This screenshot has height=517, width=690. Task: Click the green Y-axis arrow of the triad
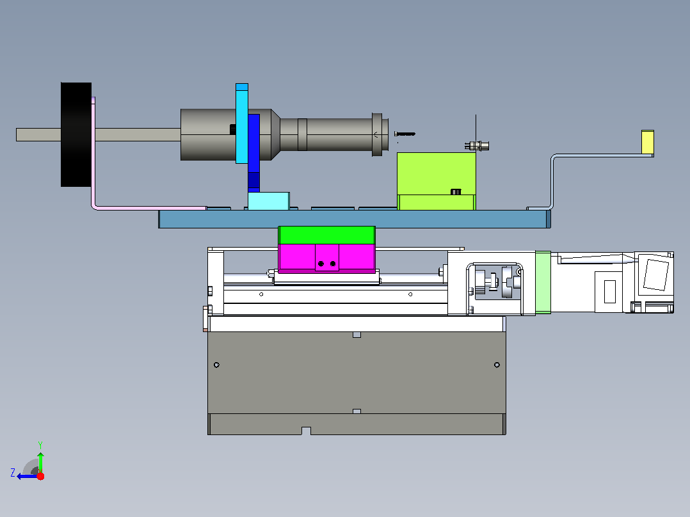40,461
